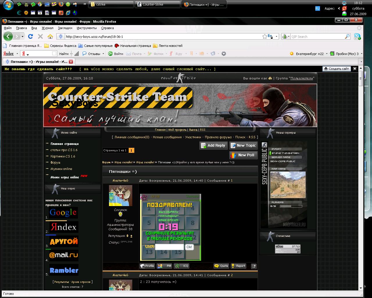Viewport: 372px width, 298px height.
Task: Report the first post
Action: tap(239, 266)
